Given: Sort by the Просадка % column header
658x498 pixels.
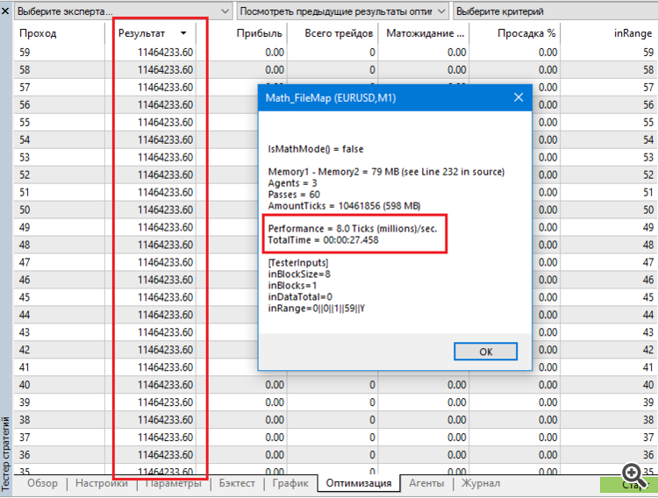Looking at the screenshot, I should [526, 33].
